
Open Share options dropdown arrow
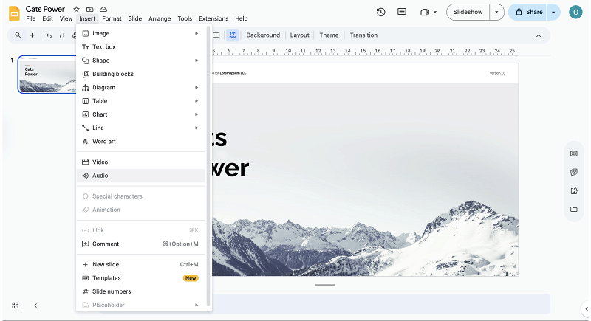[553, 12]
